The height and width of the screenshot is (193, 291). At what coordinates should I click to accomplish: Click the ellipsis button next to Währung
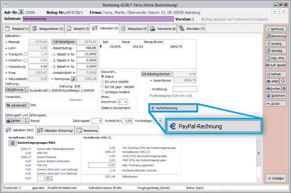[27, 90]
